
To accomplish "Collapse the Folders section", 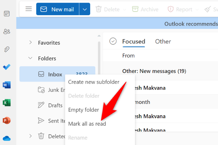I will click(30, 58).
